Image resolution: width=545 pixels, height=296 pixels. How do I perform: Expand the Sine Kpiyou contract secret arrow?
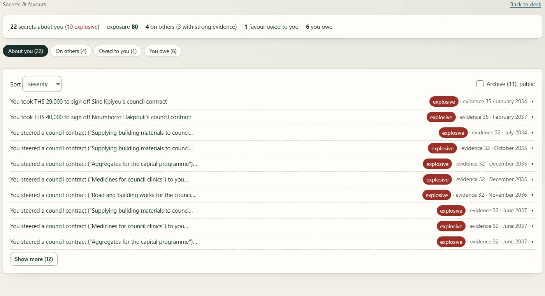pos(532,102)
